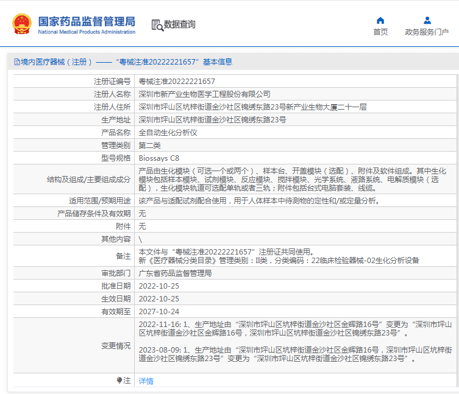Select model Biossays C8
The height and width of the screenshot is (394, 459).
click(158, 158)
